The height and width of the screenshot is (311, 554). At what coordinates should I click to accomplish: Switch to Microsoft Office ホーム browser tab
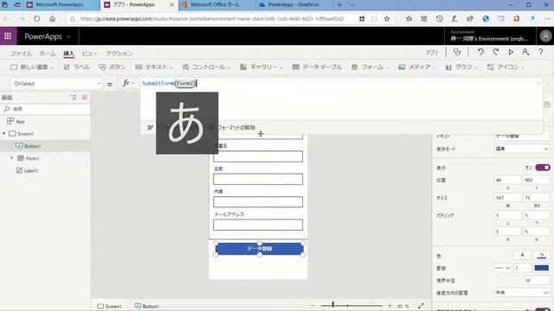tap(215, 5)
